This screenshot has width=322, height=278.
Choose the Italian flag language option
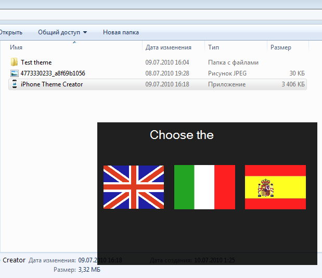(204, 187)
